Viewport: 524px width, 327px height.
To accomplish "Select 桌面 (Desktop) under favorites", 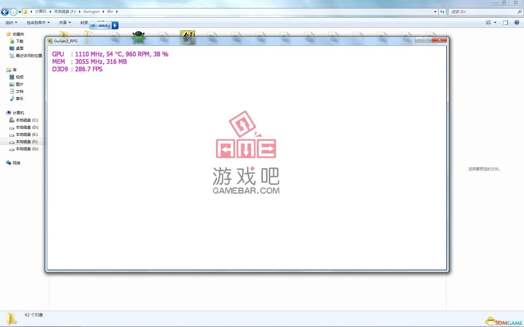I will 19,48.
